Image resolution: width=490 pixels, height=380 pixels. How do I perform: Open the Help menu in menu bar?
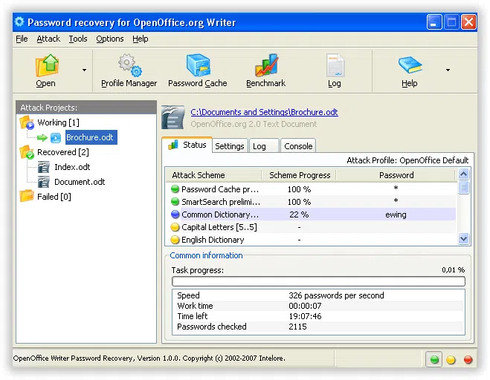140,39
